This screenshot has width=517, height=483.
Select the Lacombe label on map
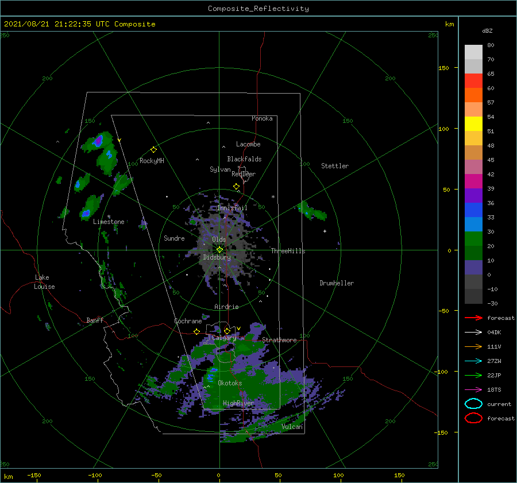point(248,144)
